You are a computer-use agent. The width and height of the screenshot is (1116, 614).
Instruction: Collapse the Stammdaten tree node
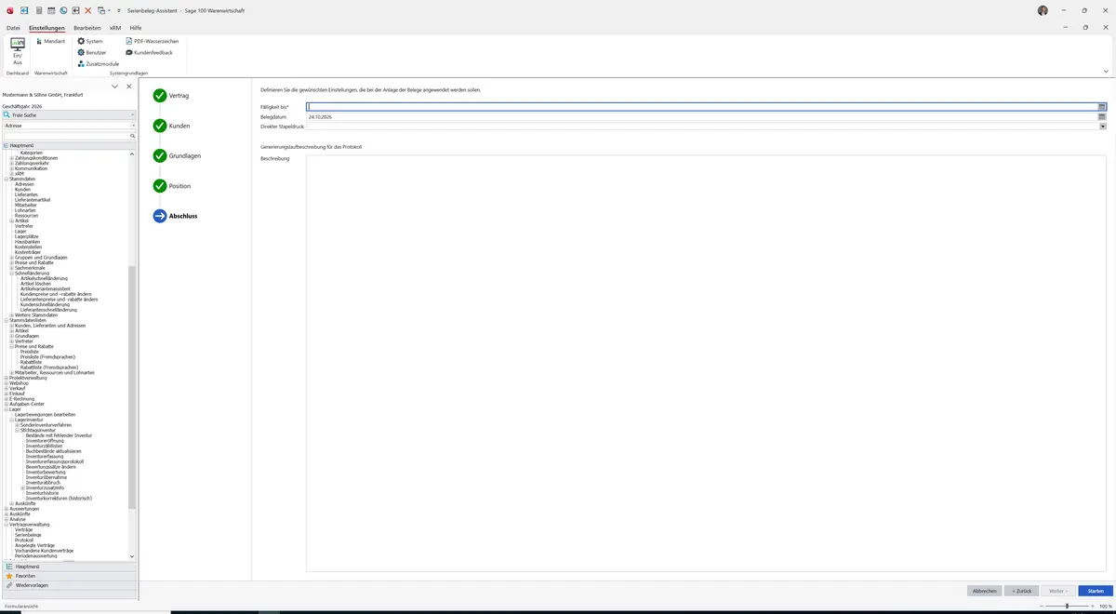point(7,179)
